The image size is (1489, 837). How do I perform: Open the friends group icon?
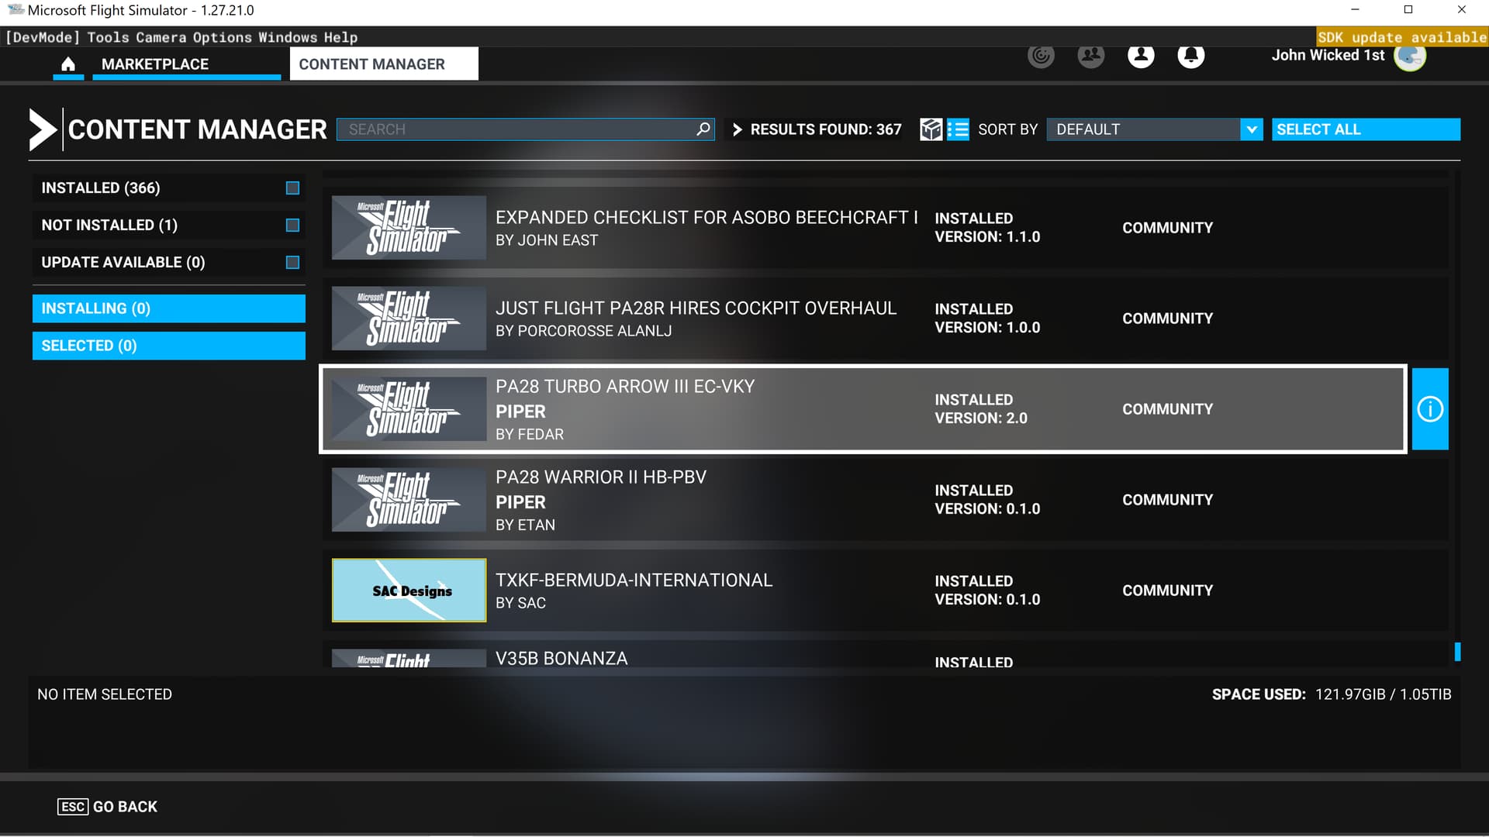(1090, 55)
